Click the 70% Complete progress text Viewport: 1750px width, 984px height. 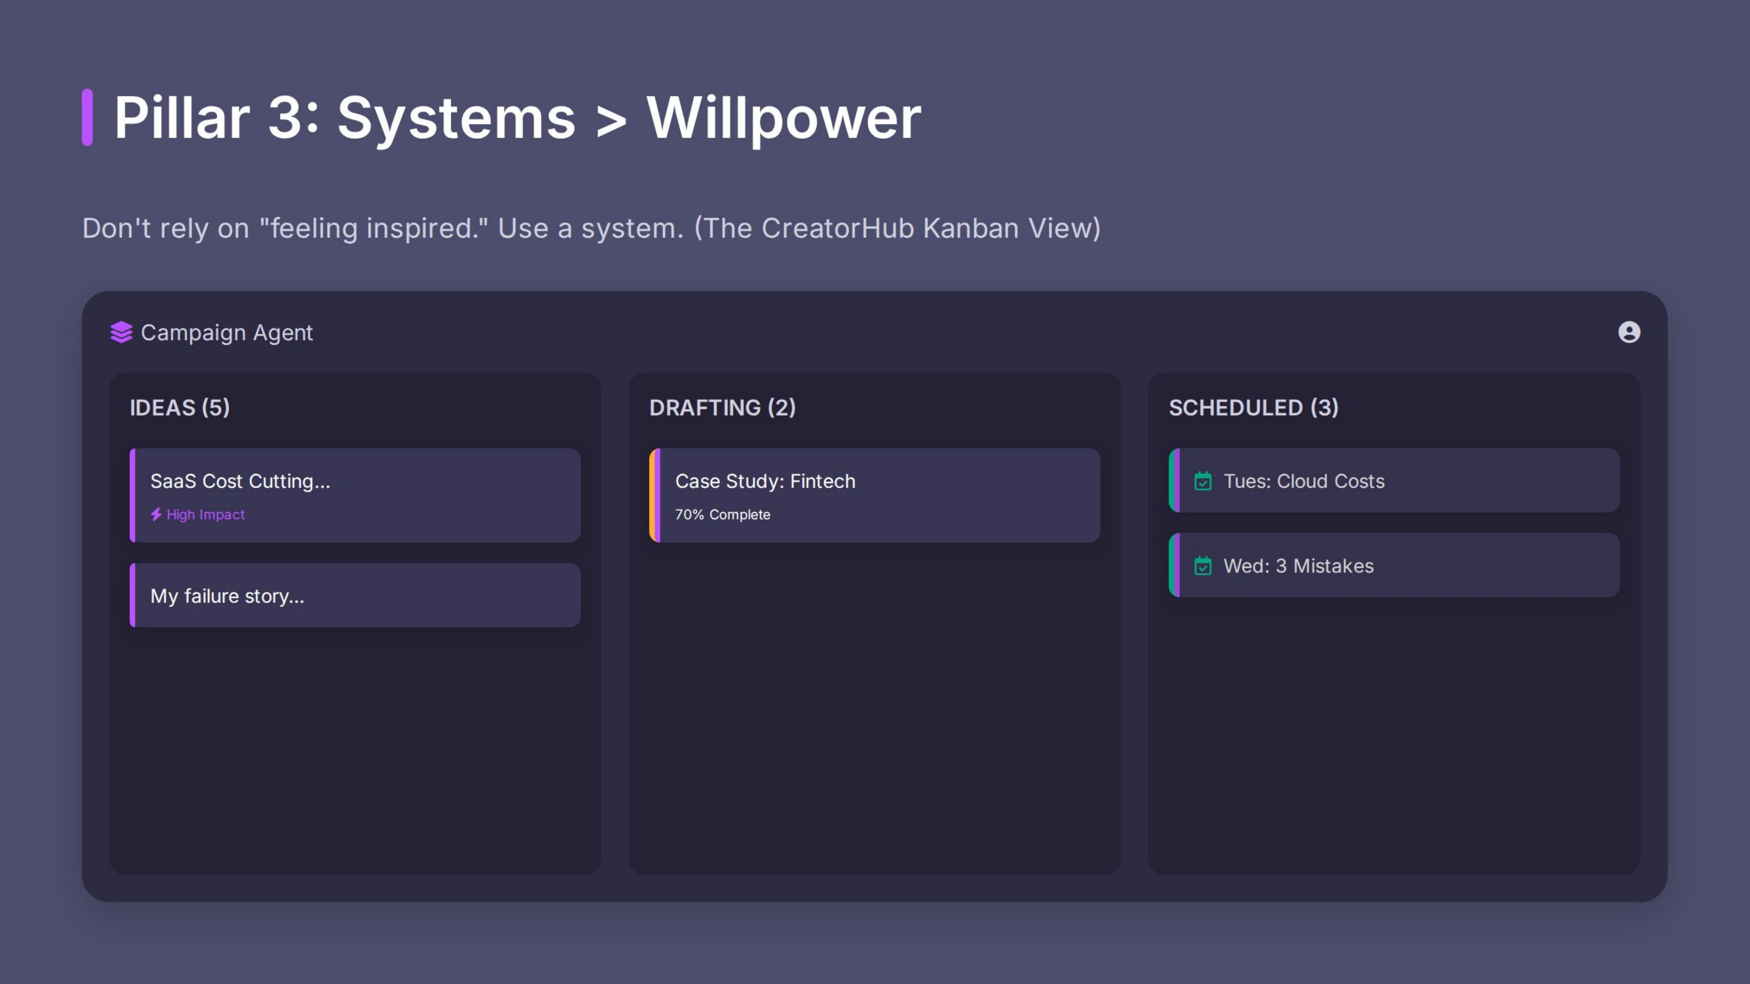pos(722,515)
